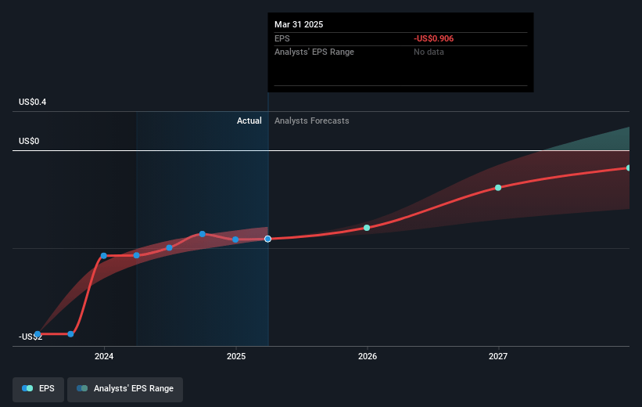Click the 'Analysts Forecasts' label
Screen dimensions: 642x407
click(311, 121)
